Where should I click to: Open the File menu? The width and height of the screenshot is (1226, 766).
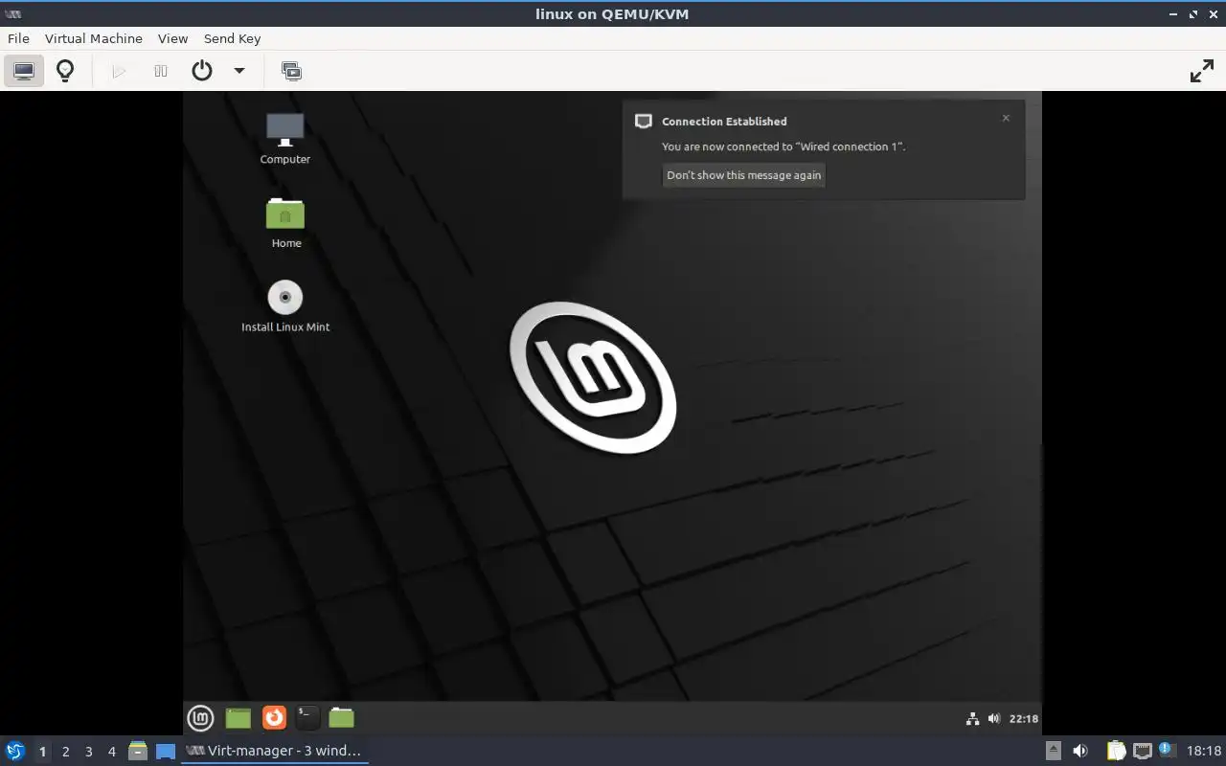18,38
